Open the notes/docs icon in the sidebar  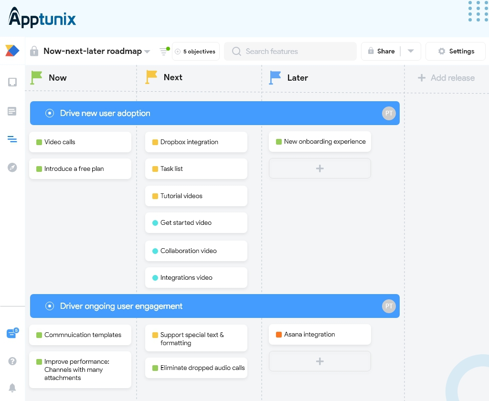pyautogui.click(x=12, y=111)
